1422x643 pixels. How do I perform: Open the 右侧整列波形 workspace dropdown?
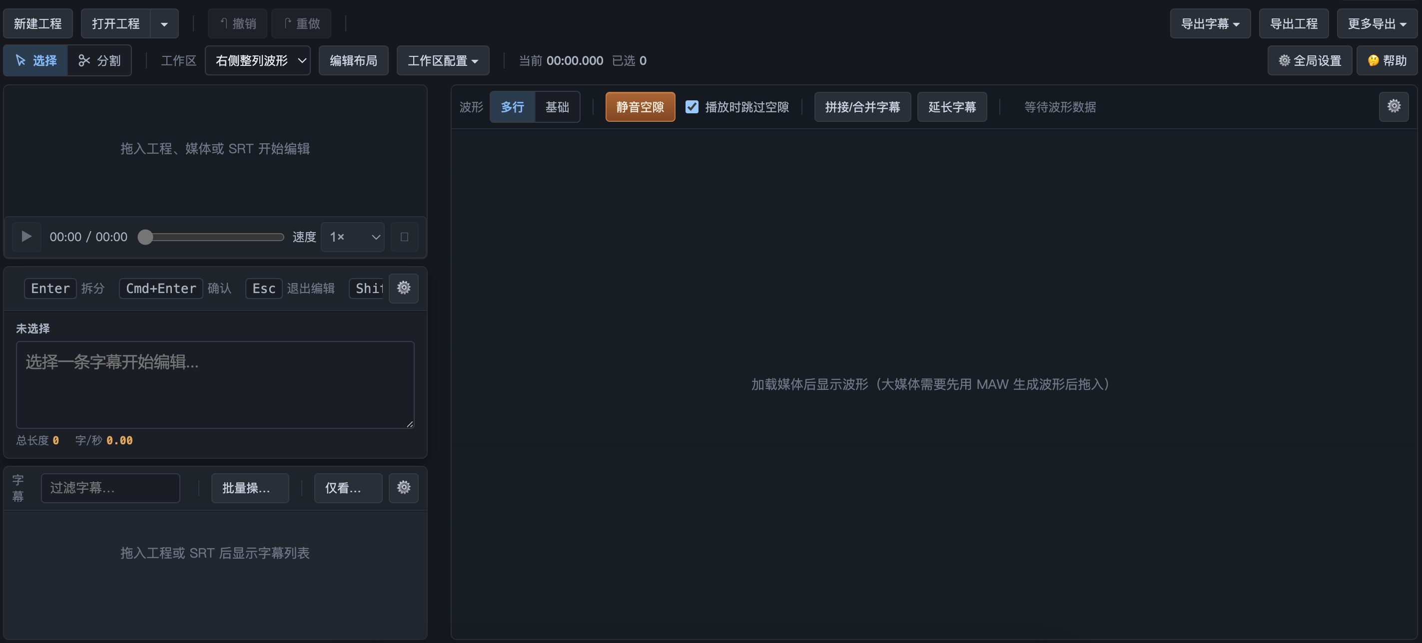(x=258, y=61)
